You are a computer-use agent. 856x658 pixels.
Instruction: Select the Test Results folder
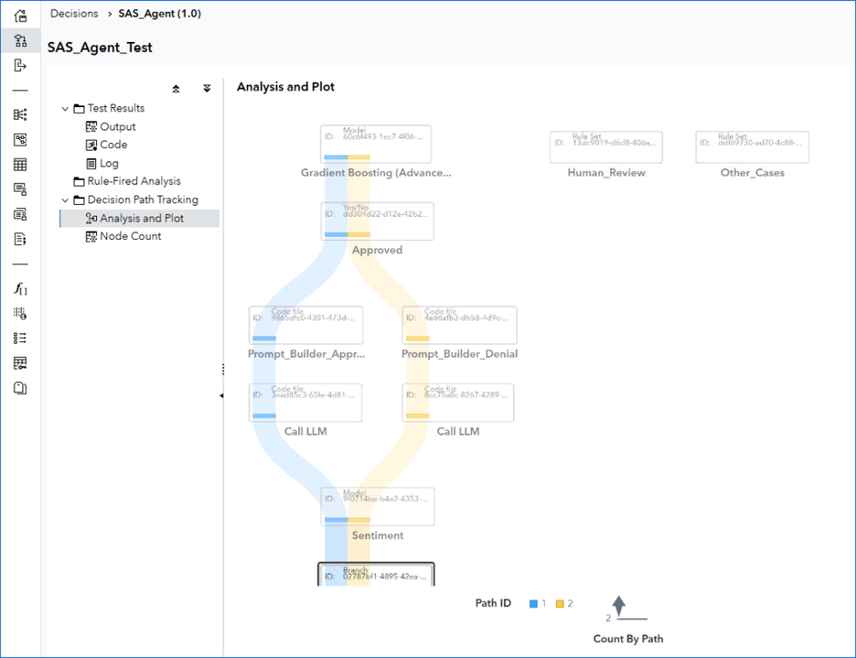click(x=109, y=108)
